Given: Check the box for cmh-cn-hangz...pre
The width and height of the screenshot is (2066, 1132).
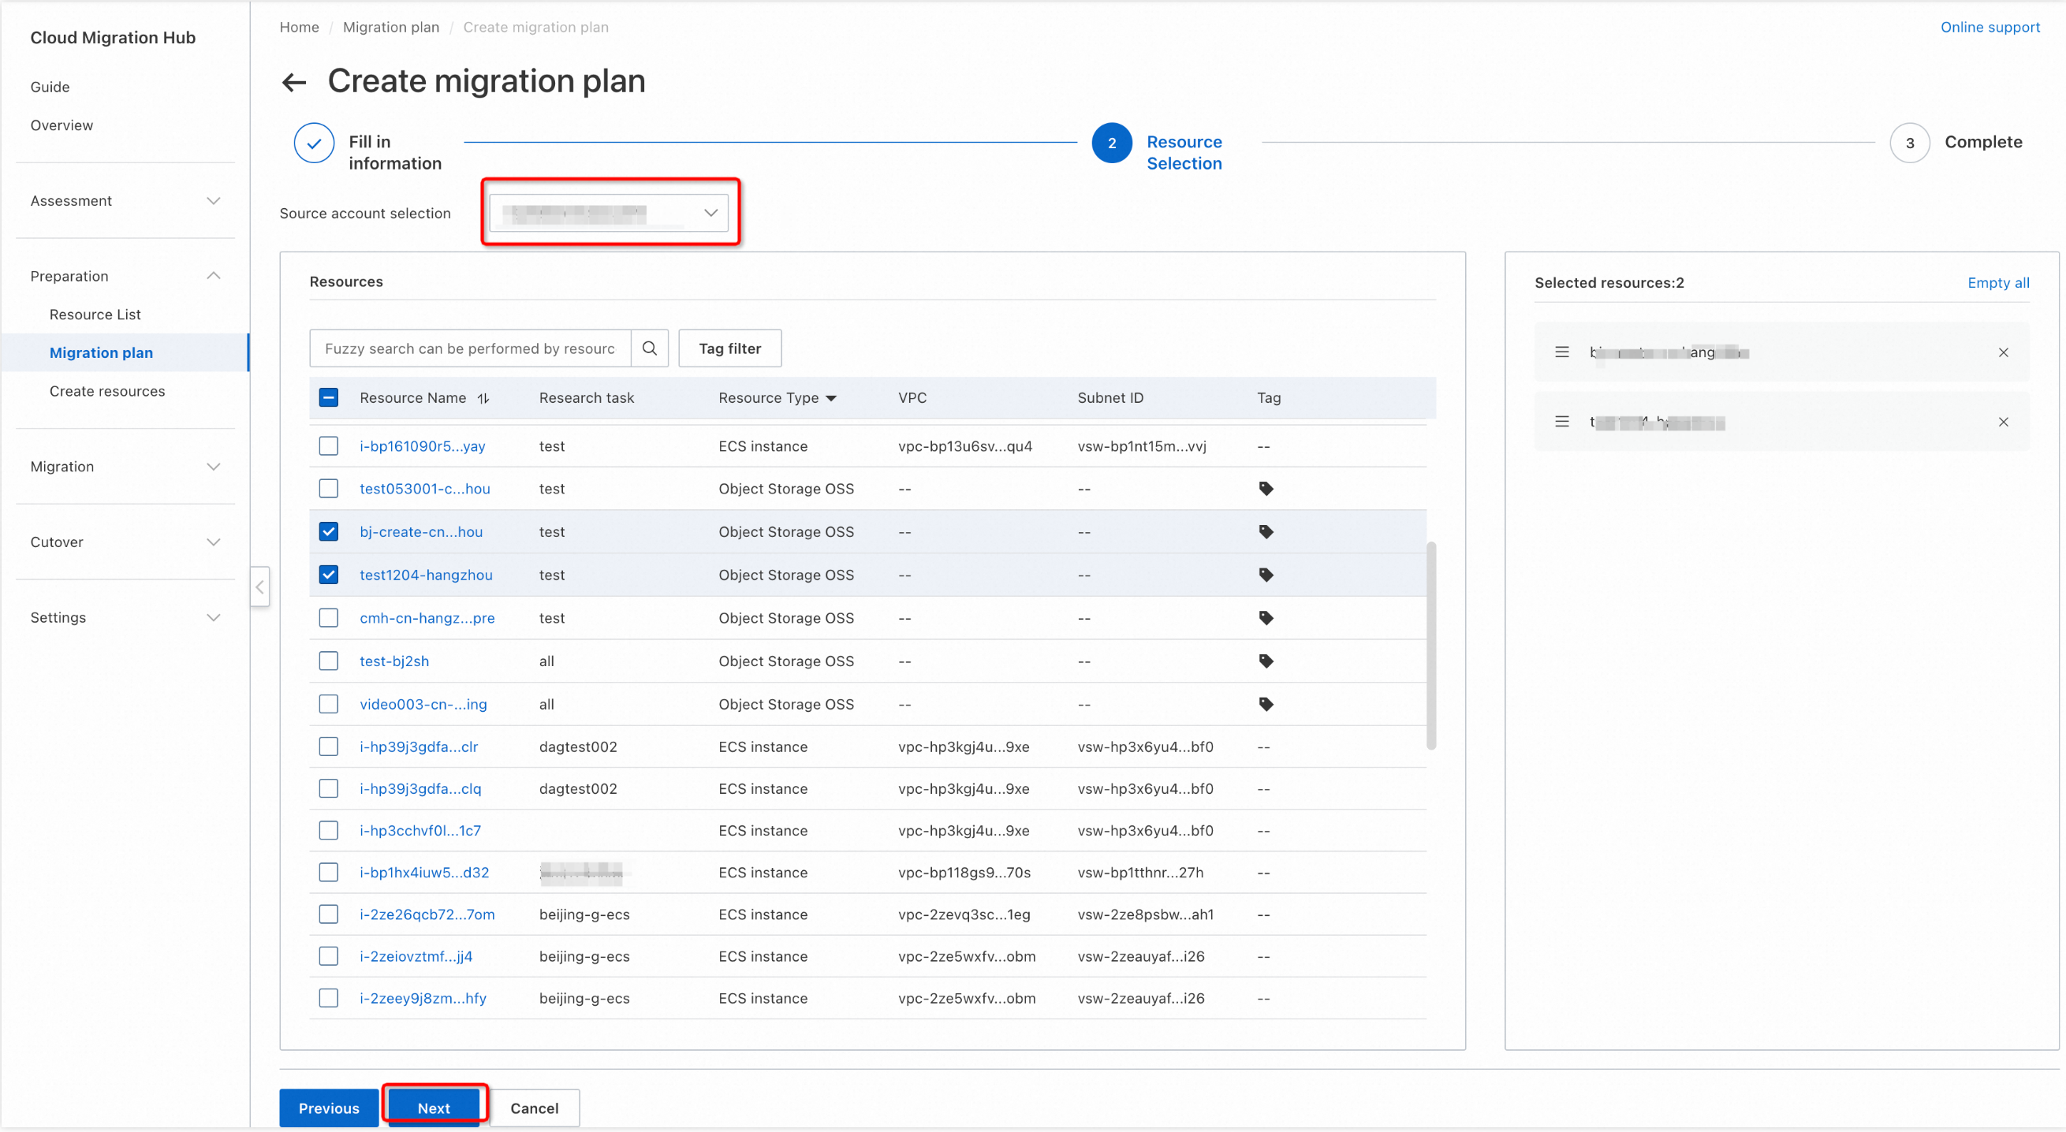Looking at the screenshot, I should (x=328, y=618).
